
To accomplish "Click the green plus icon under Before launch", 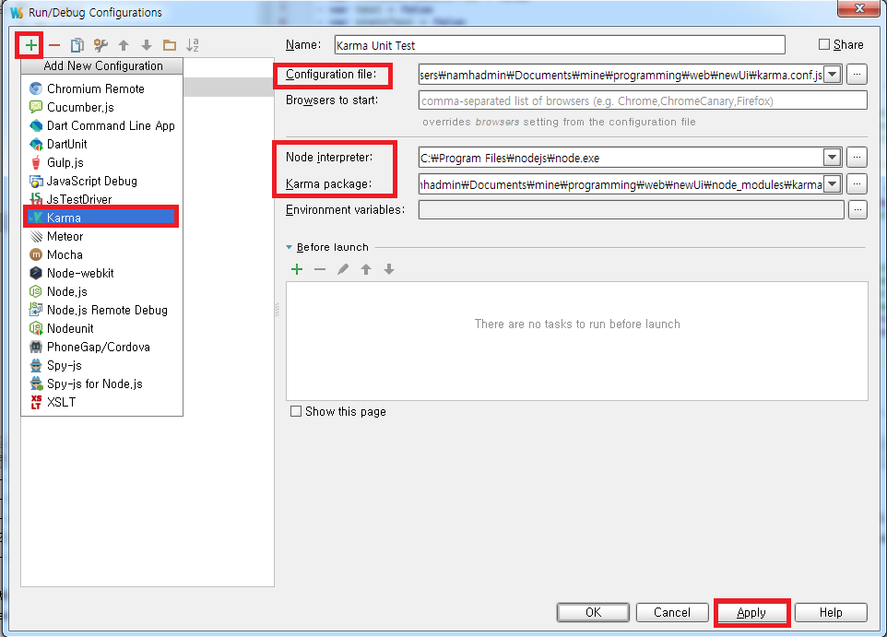I will [296, 268].
